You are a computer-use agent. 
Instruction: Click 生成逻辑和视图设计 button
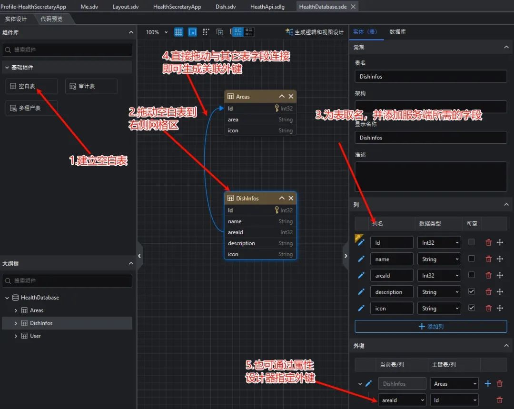click(315, 32)
